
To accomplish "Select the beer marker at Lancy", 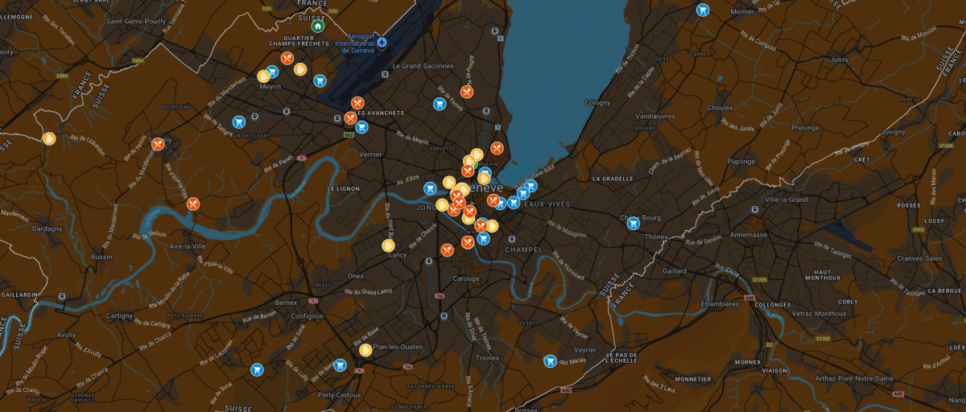I will [388, 245].
